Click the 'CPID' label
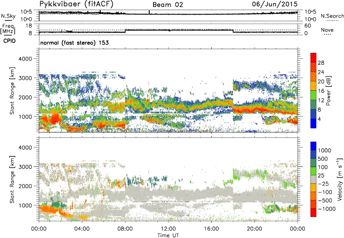This screenshot has width=344, height=238. click(9, 41)
